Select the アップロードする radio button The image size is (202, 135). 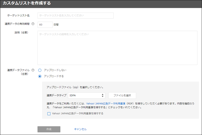click(40, 76)
